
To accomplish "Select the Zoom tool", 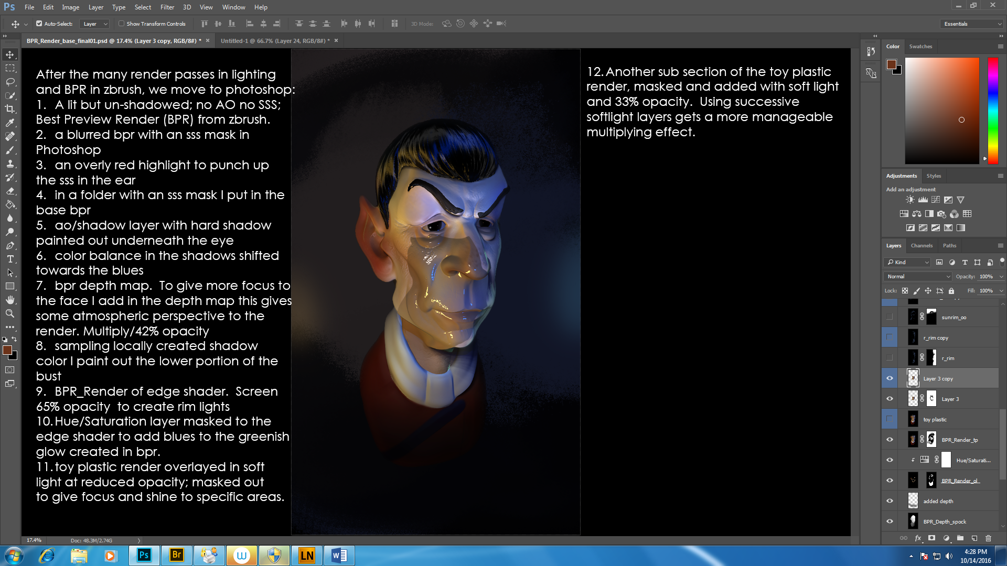I will click(x=10, y=313).
